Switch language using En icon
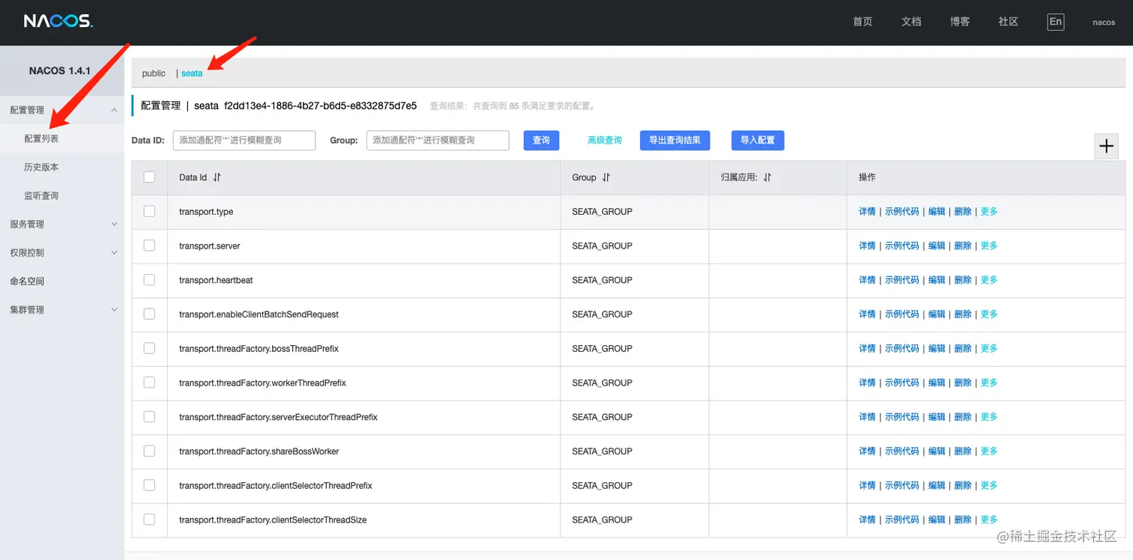This screenshot has height=560, width=1133. pos(1055,22)
